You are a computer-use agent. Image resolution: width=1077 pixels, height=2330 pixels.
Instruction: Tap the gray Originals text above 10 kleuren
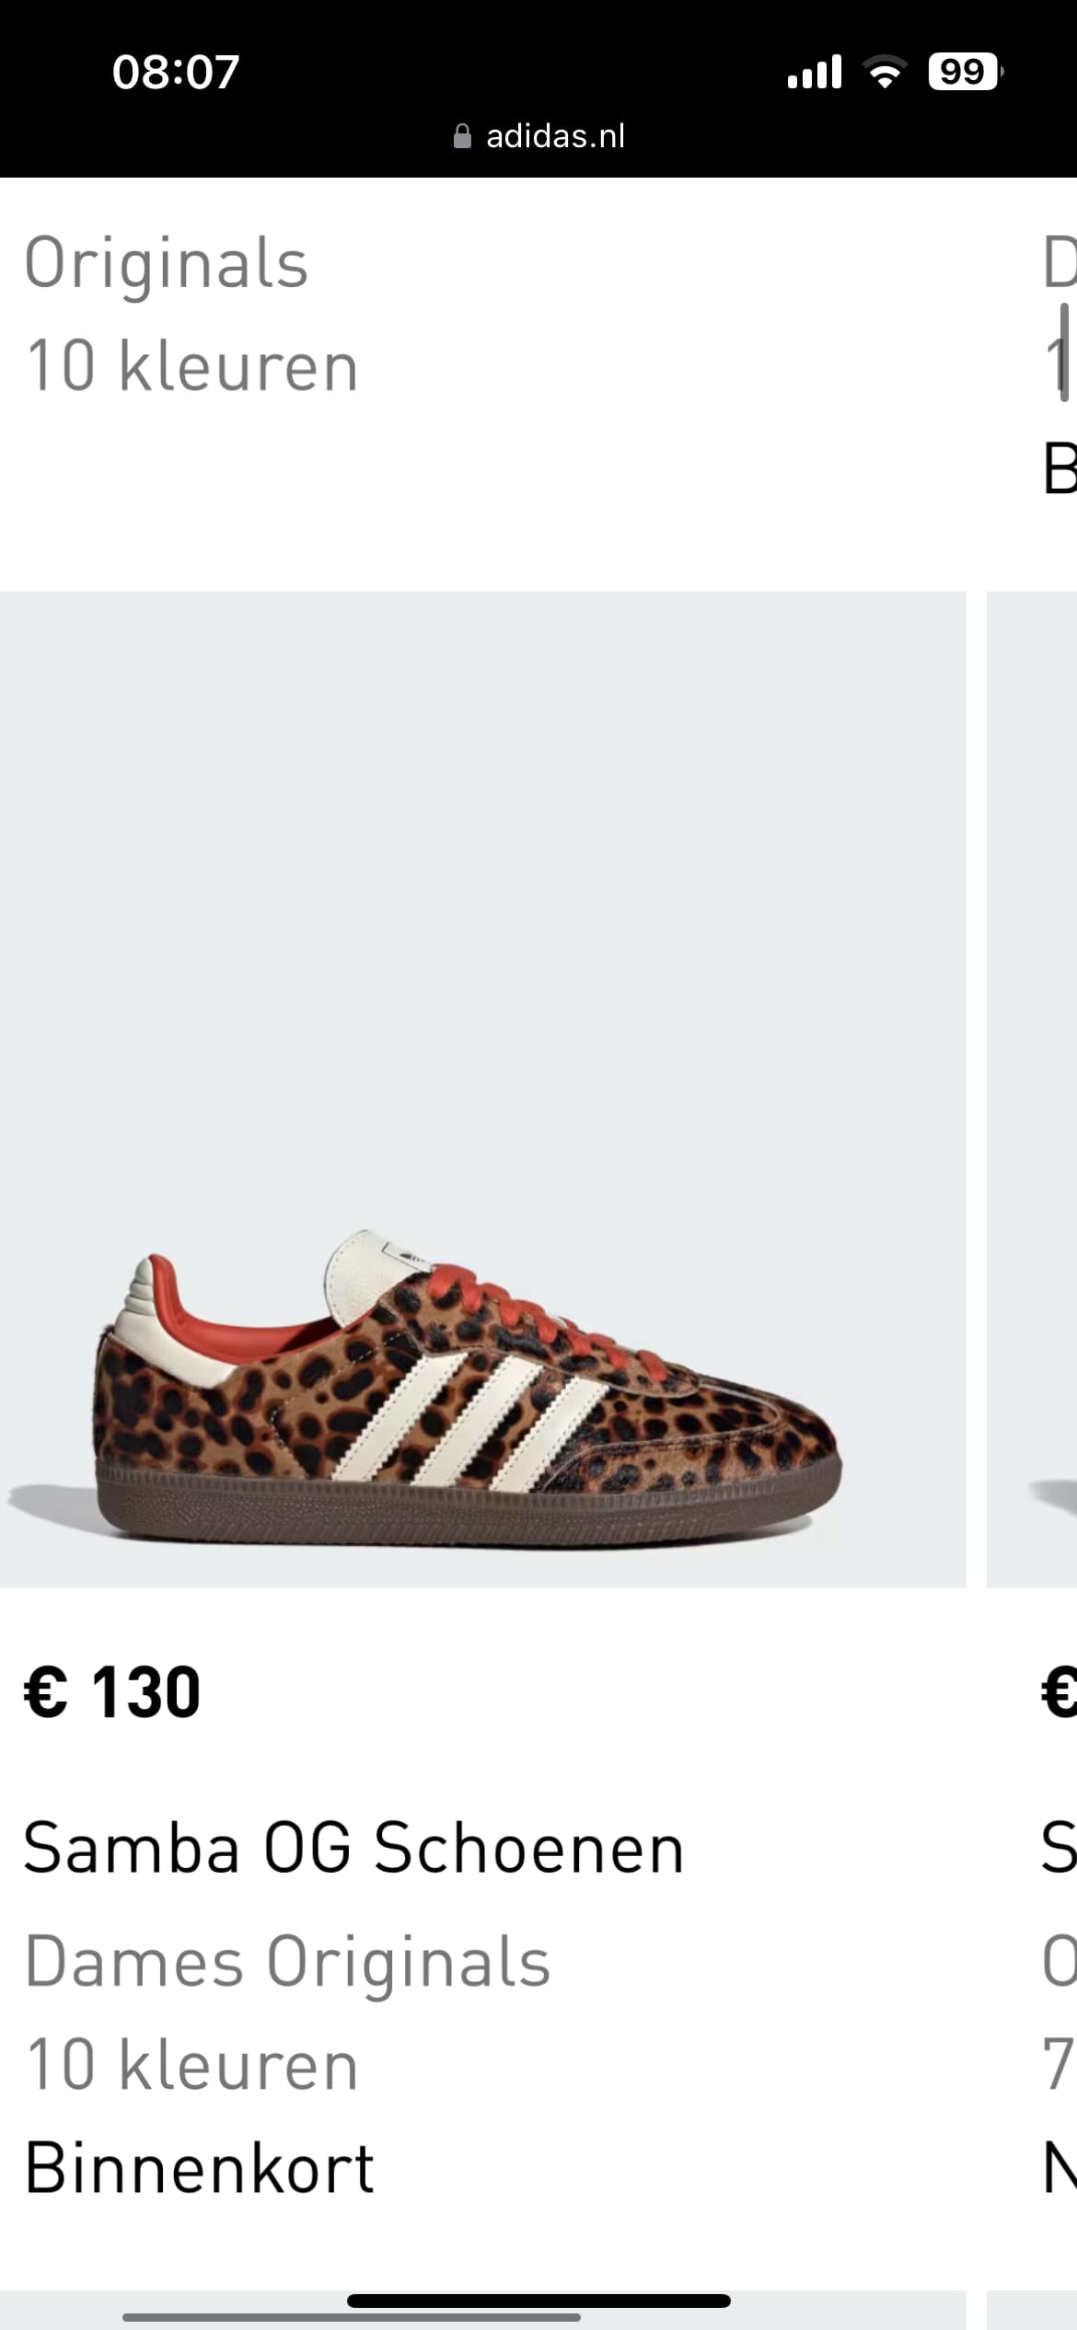click(x=166, y=264)
